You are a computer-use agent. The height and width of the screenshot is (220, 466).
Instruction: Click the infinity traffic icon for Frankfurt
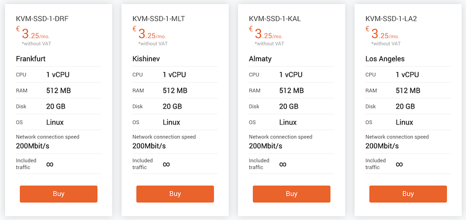[50, 164]
